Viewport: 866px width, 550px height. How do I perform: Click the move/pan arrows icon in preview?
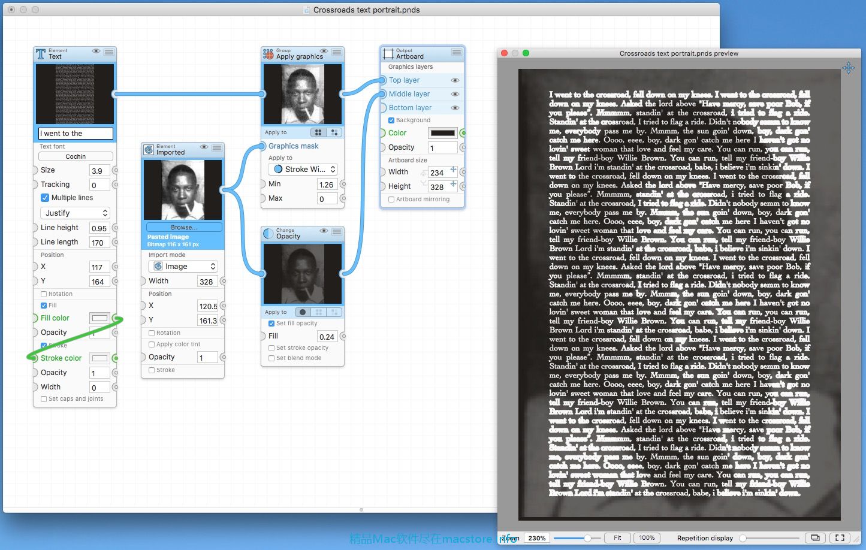coord(849,68)
